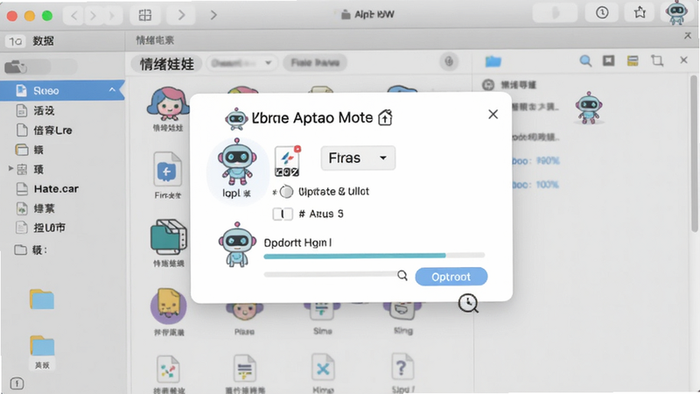Image resolution: width=700 pixels, height=394 pixels.
Task: Click the search magnifier in the right panel toolbar
Action: [x=585, y=60]
